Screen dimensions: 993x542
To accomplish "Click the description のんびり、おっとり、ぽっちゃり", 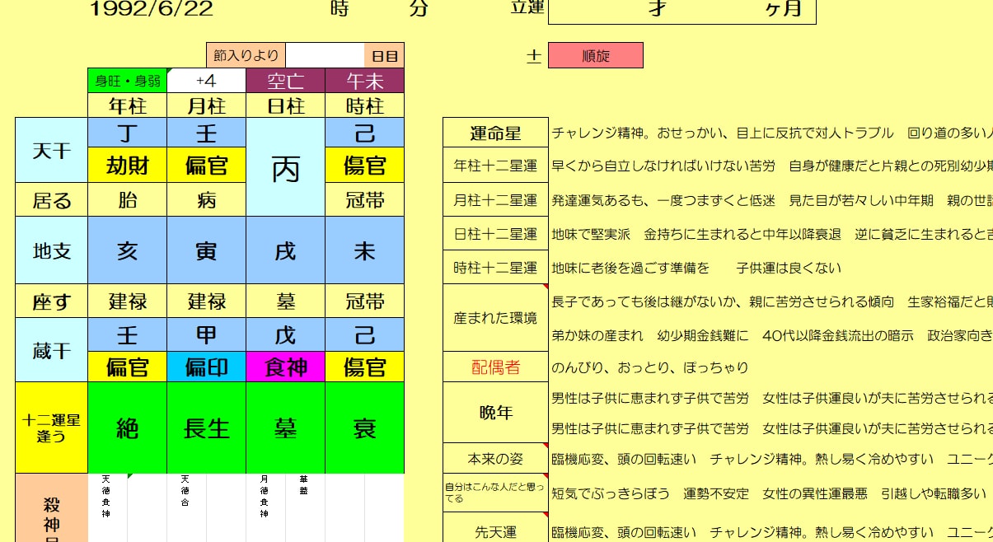I will point(649,367).
